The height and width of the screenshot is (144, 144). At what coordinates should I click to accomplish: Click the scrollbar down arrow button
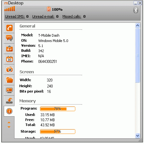(x=137, y=135)
